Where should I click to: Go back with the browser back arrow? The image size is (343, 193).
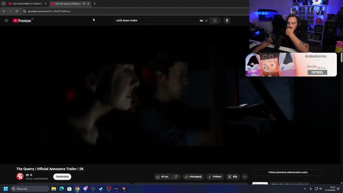(4, 11)
